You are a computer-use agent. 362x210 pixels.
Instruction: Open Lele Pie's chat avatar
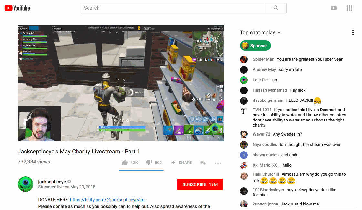pos(244,80)
